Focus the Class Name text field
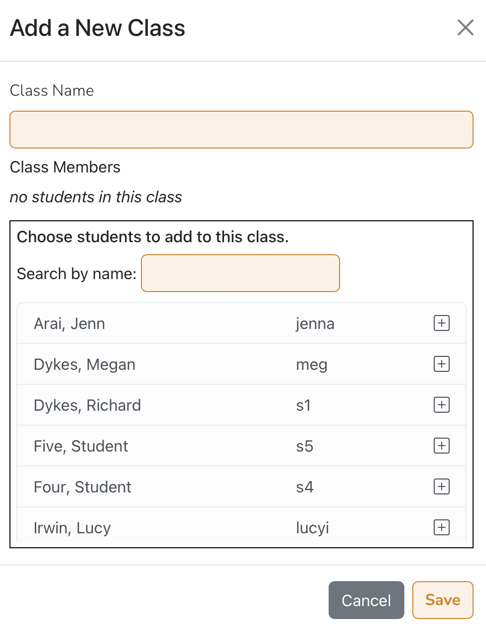The height and width of the screenshot is (632, 486). tap(241, 130)
